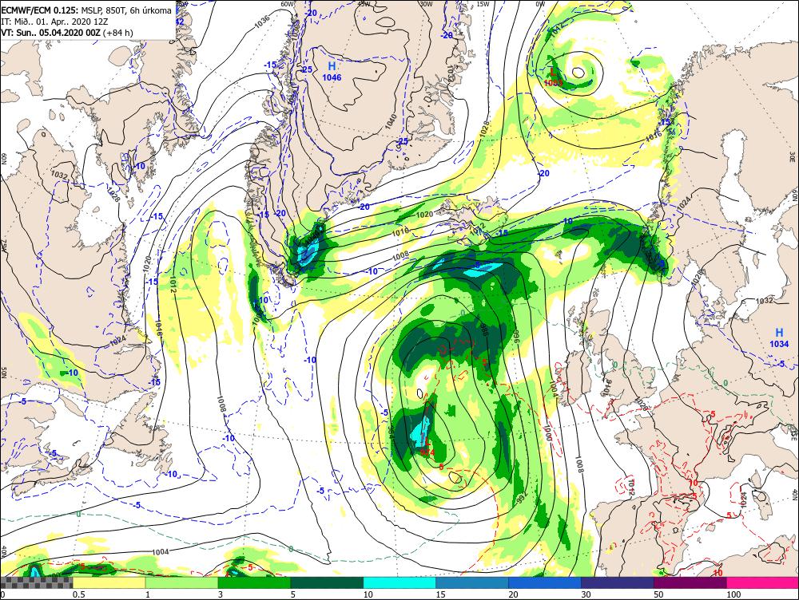Click the '15' legend scale value
The image size is (799, 600).
(441, 594)
